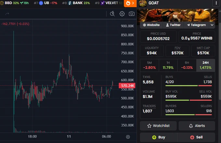Click the GOAT banner image
The image size is (221, 143).
[x=177, y=15]
